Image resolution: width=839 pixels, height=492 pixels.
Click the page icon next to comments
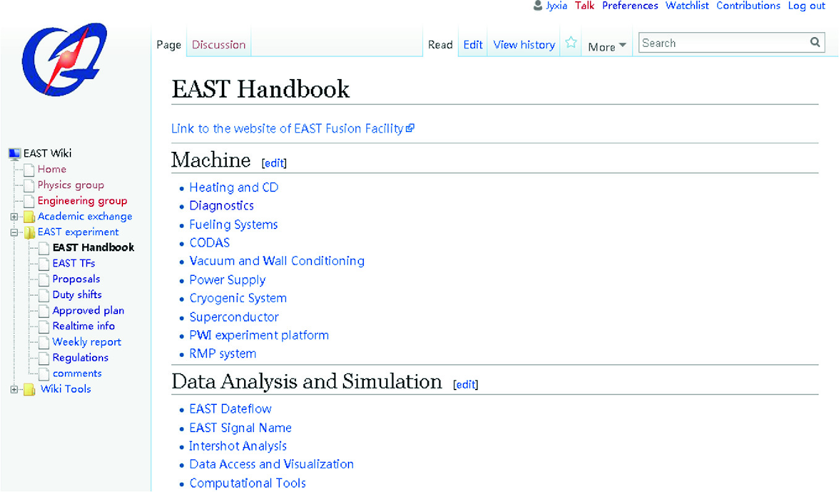44,374
